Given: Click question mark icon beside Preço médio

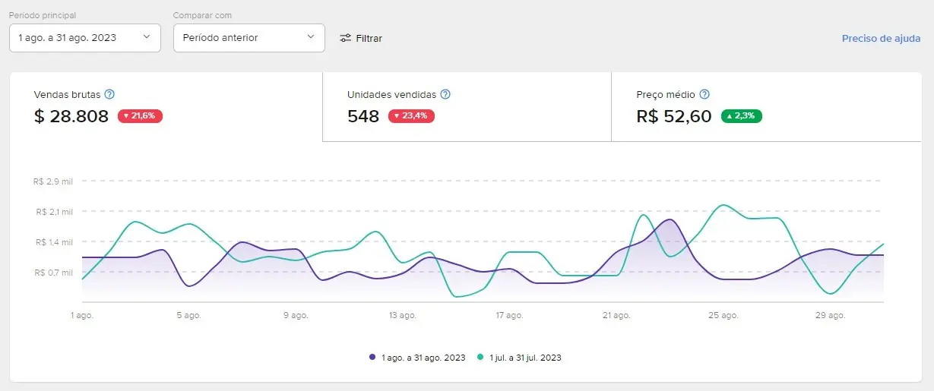Looking at the screenshot, I should tap(704, 95).
